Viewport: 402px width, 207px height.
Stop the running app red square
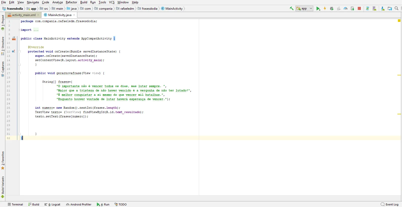coord(359,9)
